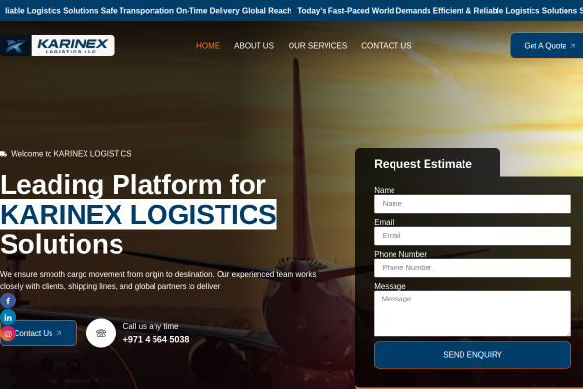Call the +971 4 564 5038 number link

[155, 339]
